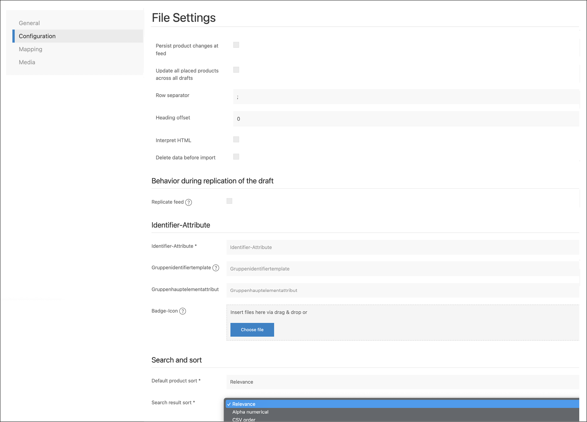This screenshot has height=422, width=587.
Task: Click into the Row separator field
Action: 406,97
